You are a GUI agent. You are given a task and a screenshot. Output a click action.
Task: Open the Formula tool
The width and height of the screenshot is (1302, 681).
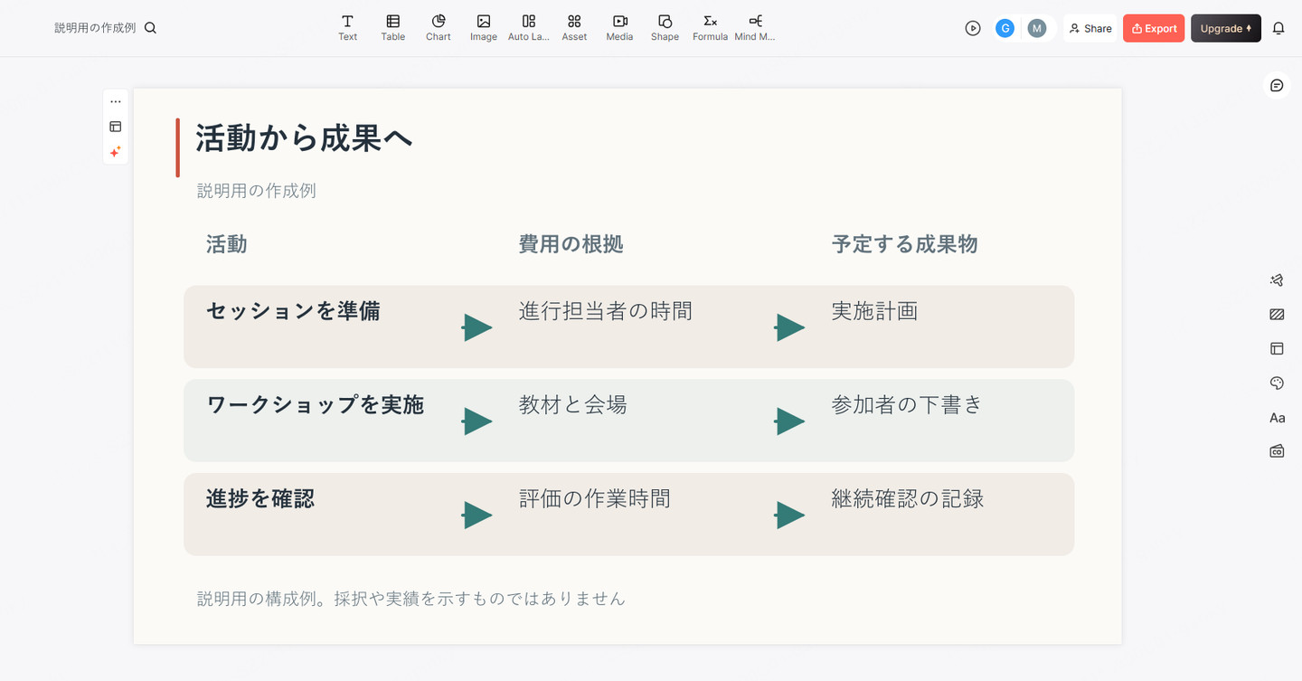(710, 28)
